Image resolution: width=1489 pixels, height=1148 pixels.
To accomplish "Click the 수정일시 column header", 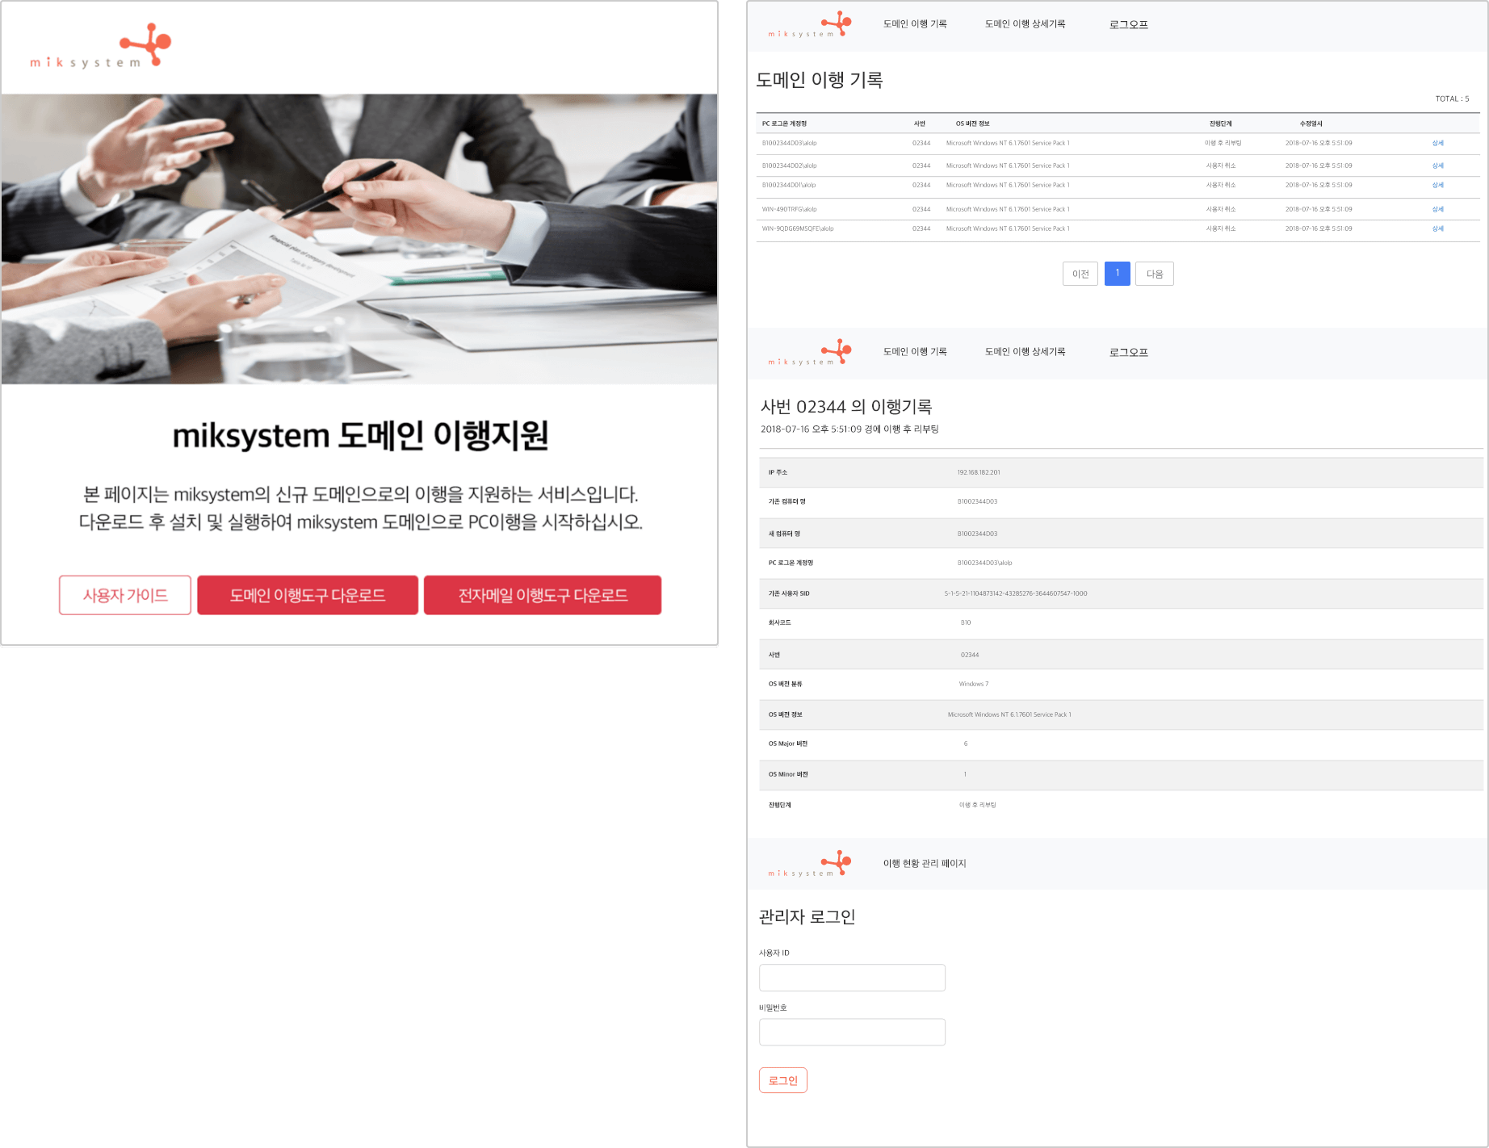I will [x=1311, y=124].
